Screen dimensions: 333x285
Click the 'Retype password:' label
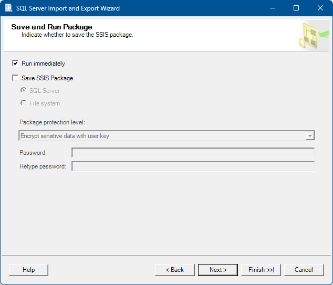click(x=43, y=166)
